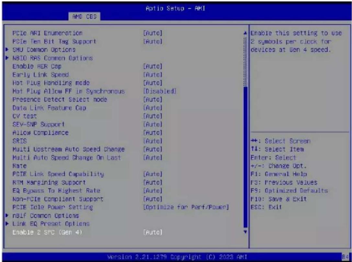
Task: Select Data Link Feature Cap option
Action: [49, 108]
